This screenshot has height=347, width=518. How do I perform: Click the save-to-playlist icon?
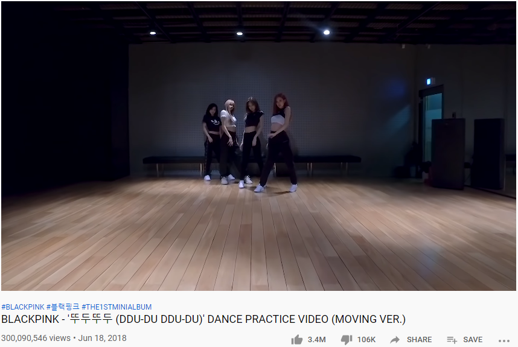(x=452, y=340)
